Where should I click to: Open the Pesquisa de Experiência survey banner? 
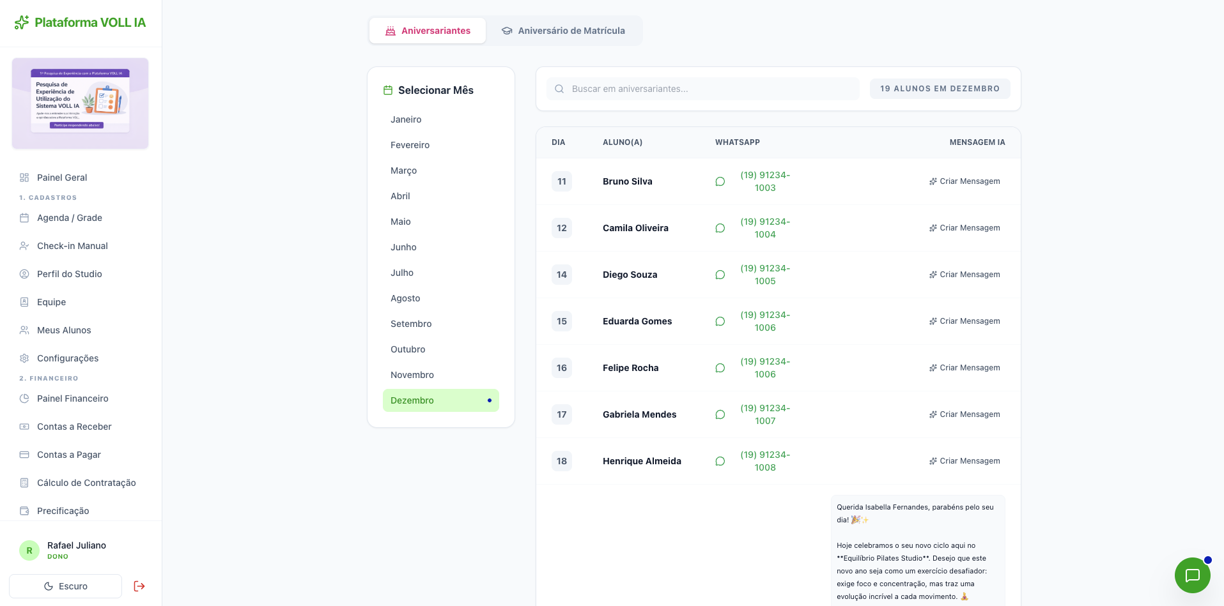[81, 103]
